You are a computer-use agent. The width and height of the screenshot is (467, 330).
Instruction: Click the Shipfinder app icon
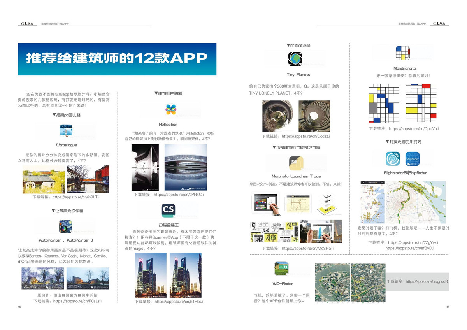pos(413,158)
